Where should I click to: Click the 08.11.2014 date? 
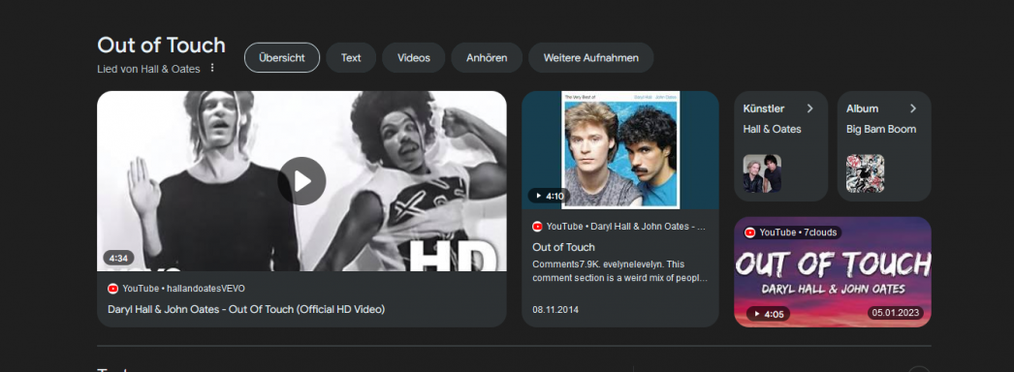(555, 310)
